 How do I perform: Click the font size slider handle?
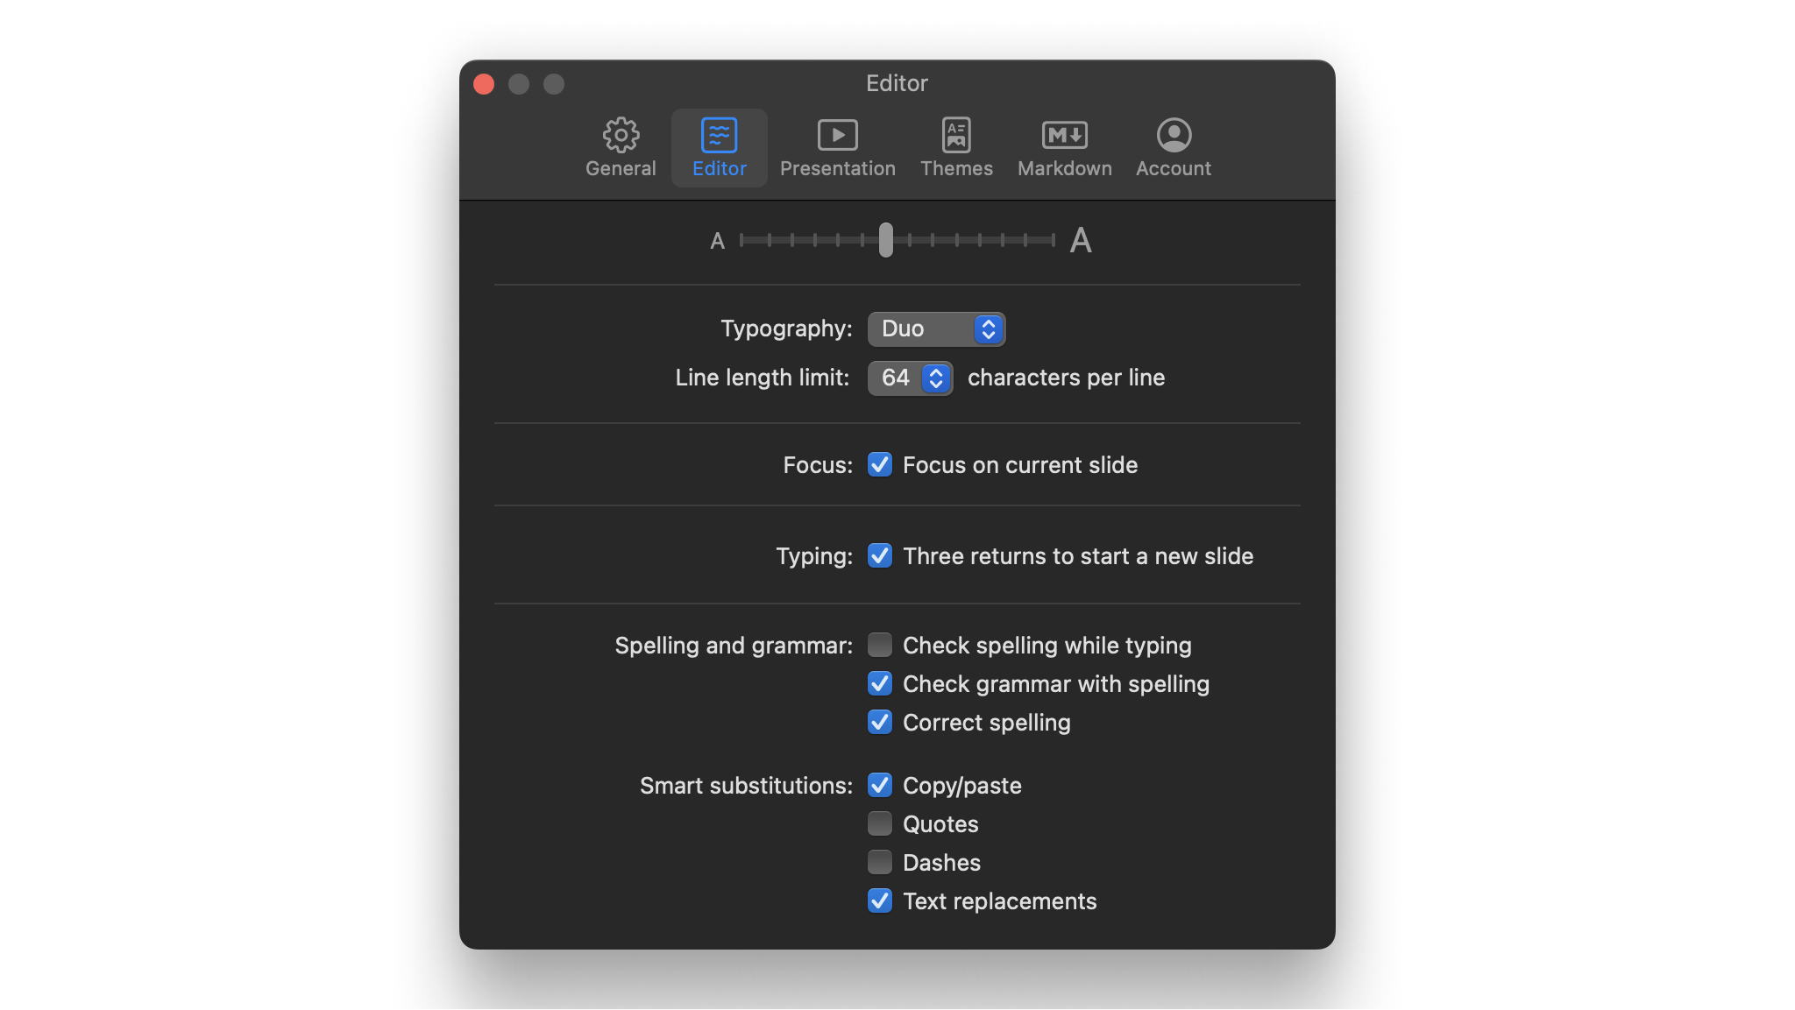pos(886,240)
